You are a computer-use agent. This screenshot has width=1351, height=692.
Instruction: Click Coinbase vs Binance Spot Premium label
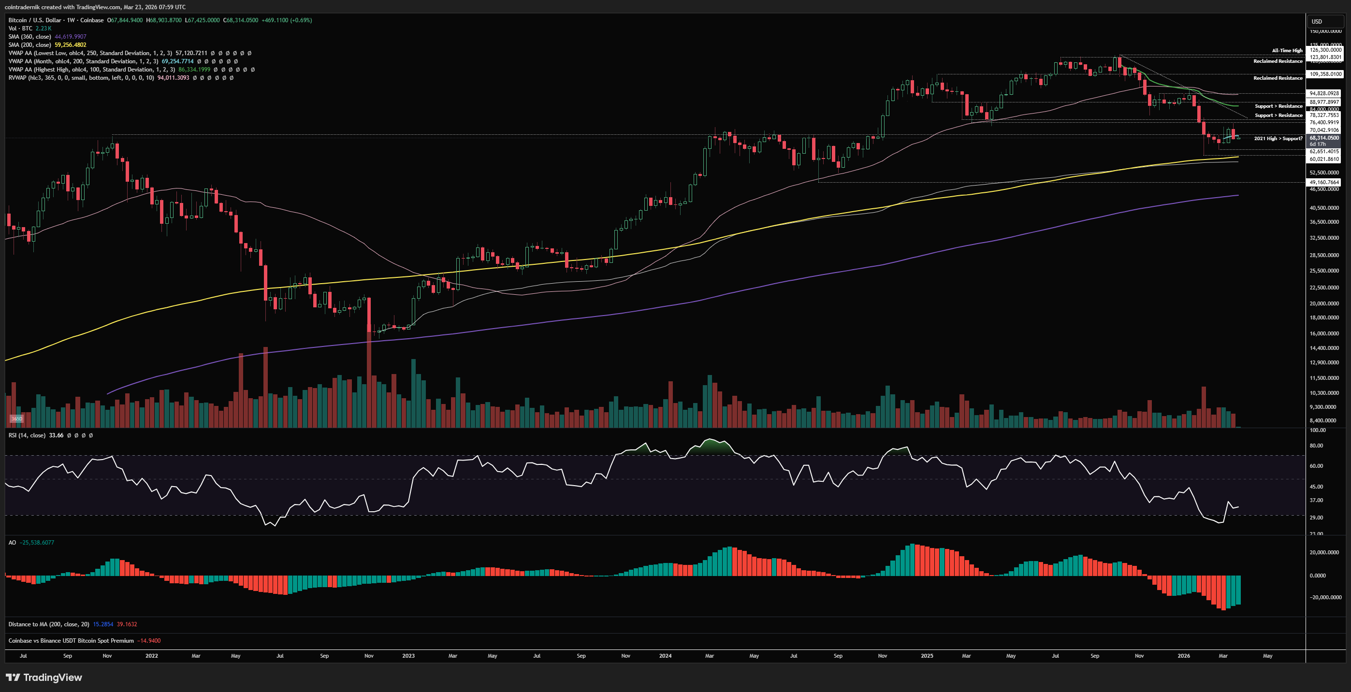pos(71,640)
